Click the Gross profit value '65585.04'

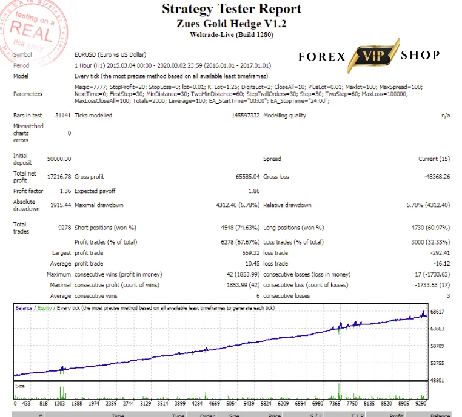pos(247,177)
